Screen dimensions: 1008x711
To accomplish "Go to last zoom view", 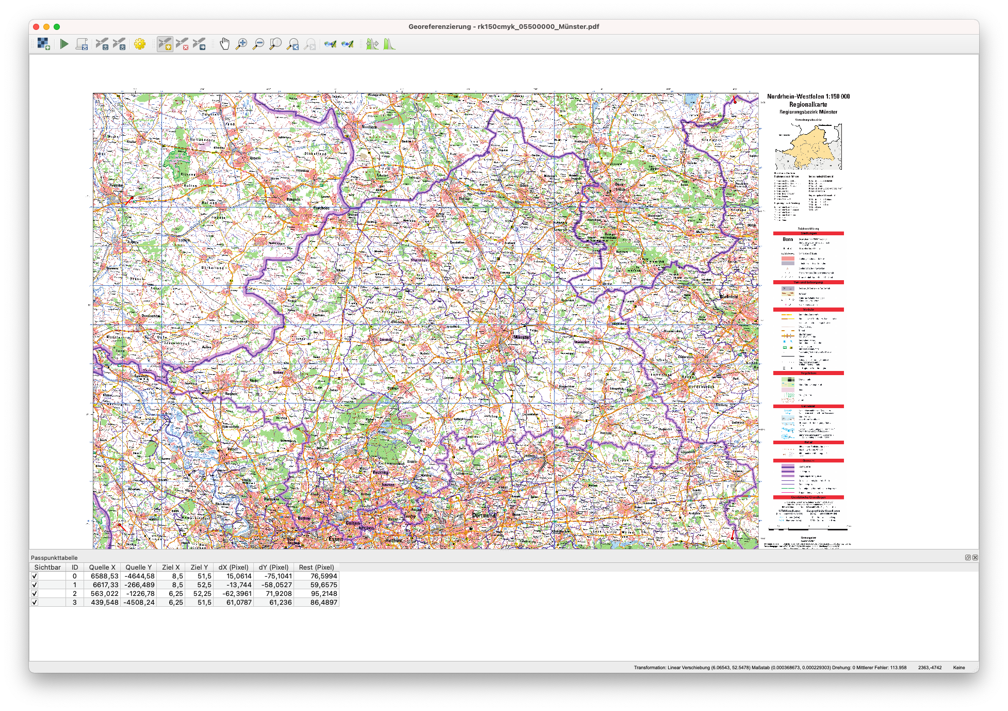I will click(293, 44).
